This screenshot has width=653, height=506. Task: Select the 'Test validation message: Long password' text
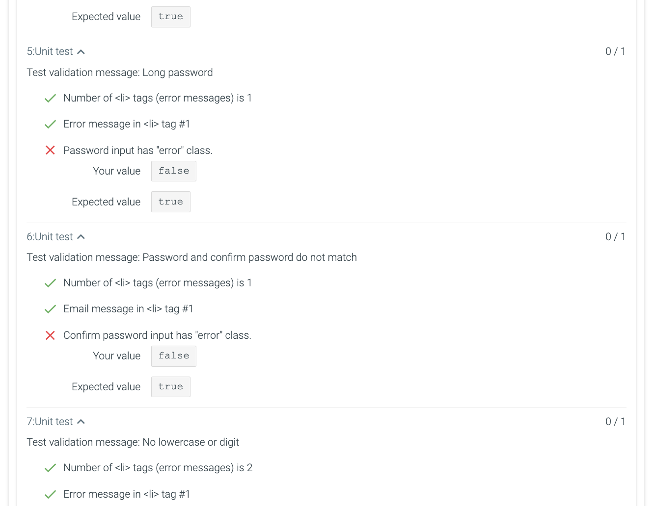coord(120,72)
